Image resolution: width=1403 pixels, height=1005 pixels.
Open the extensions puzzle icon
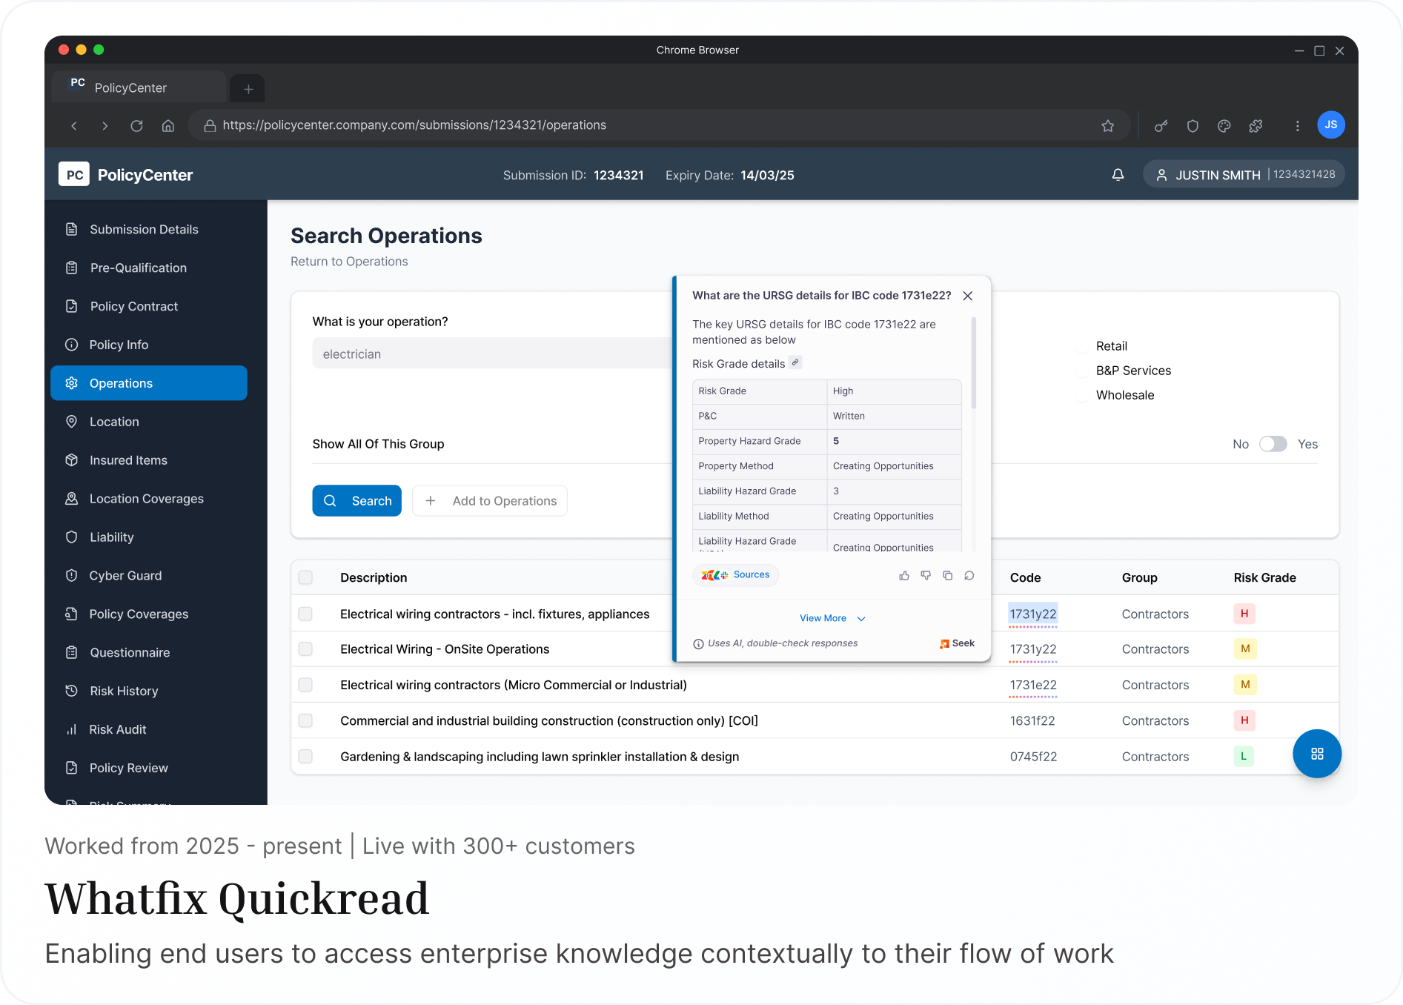coord(1256,126)
